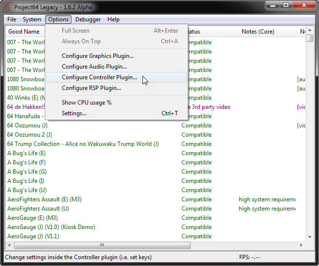The height and width of the screenshot is (266, 319).
Task: Click the vertical scrollbar thumb
Action: (x=310, y=38)
